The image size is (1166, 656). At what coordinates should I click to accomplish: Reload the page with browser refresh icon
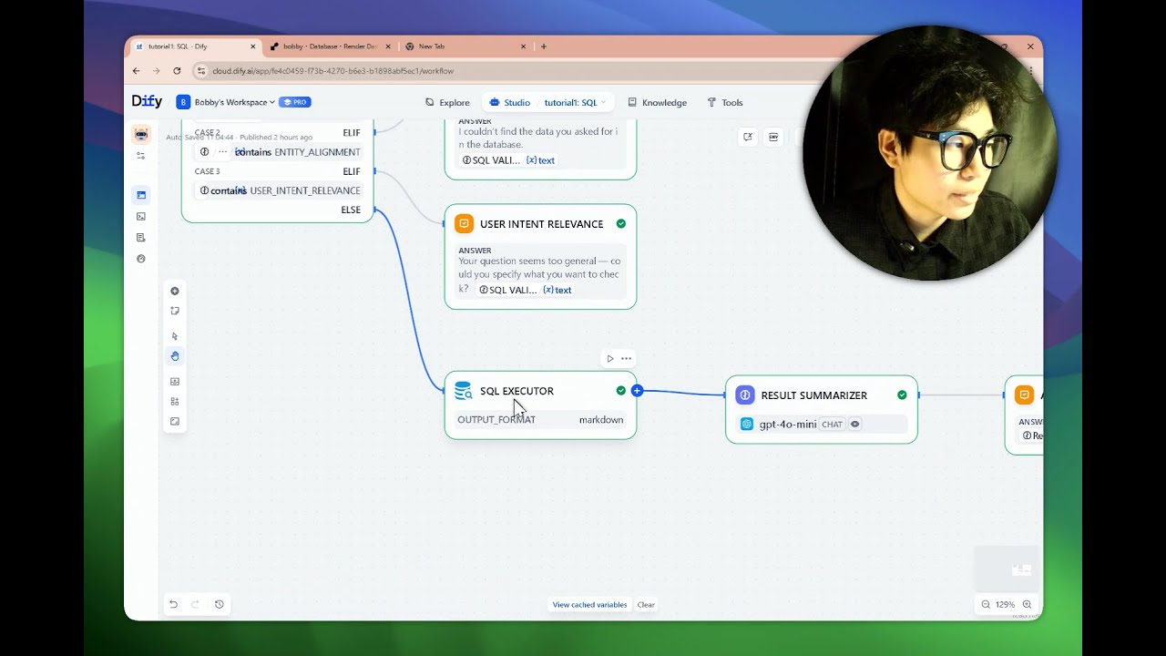(177, 71)
